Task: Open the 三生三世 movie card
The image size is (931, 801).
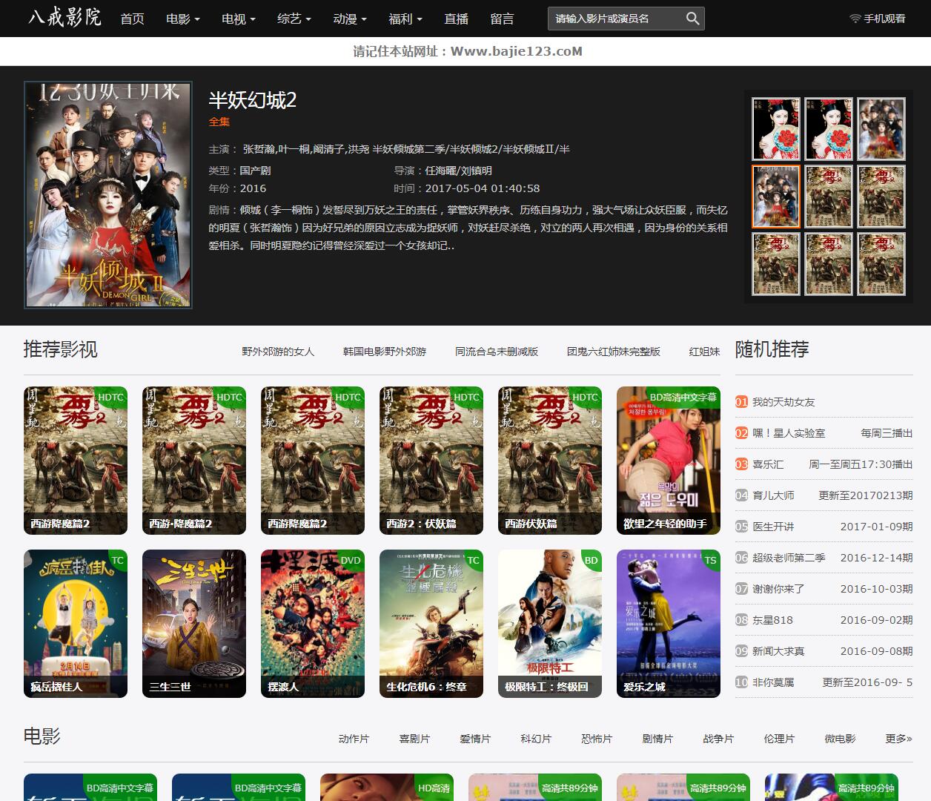Action: point(194,624)
